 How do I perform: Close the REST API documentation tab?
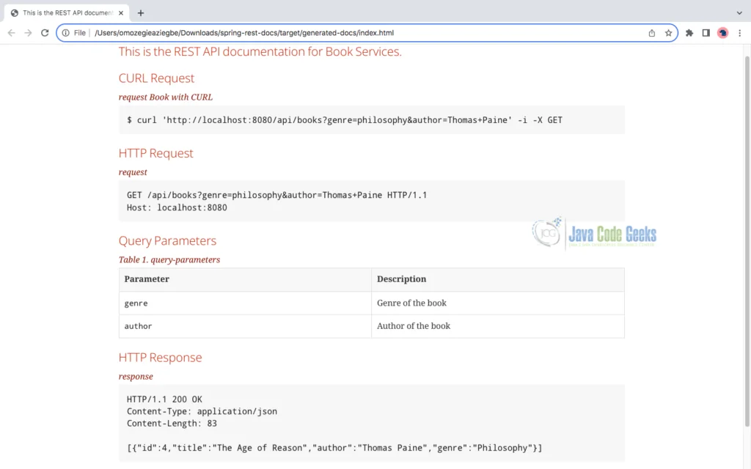pos(121,13)
